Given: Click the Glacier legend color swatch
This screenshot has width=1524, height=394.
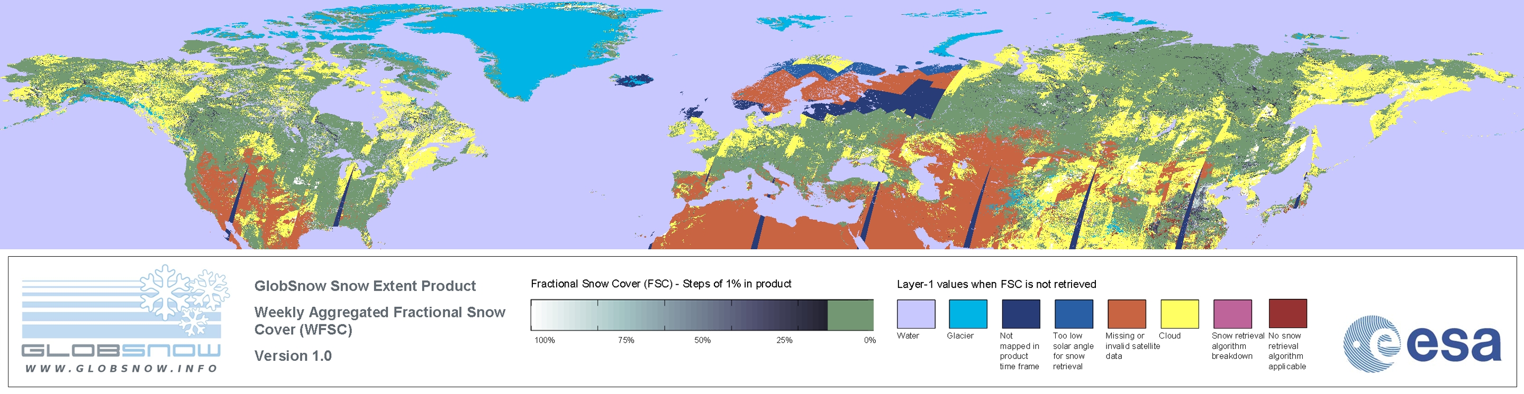Looking at the screenshot, I should pos(968,314).
